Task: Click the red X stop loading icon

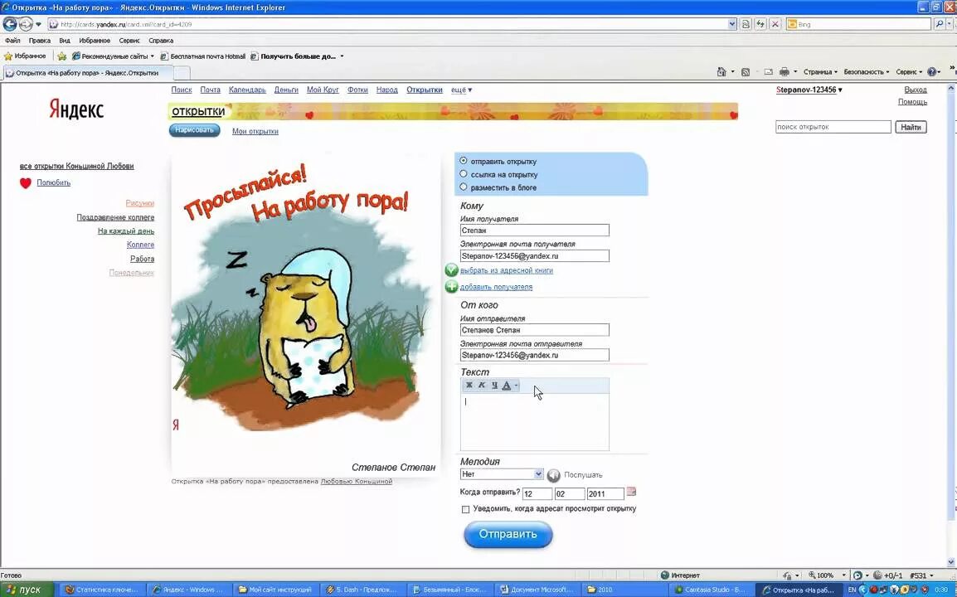Action: pyautogui.click(x=775, y=24)
